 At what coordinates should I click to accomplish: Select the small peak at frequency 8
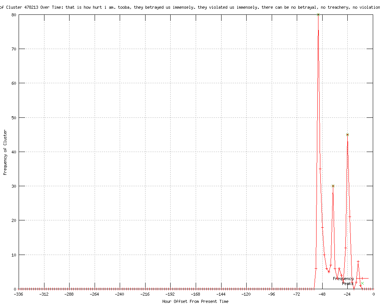point(358,261)
